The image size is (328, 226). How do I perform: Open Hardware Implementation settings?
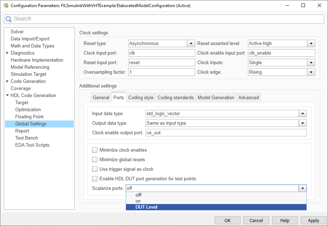pos(37,60)
